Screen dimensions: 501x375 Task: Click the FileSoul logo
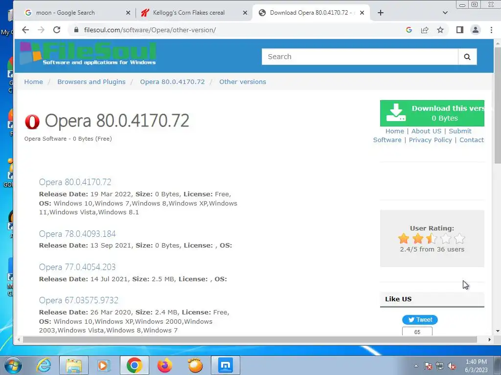(88, 53)
